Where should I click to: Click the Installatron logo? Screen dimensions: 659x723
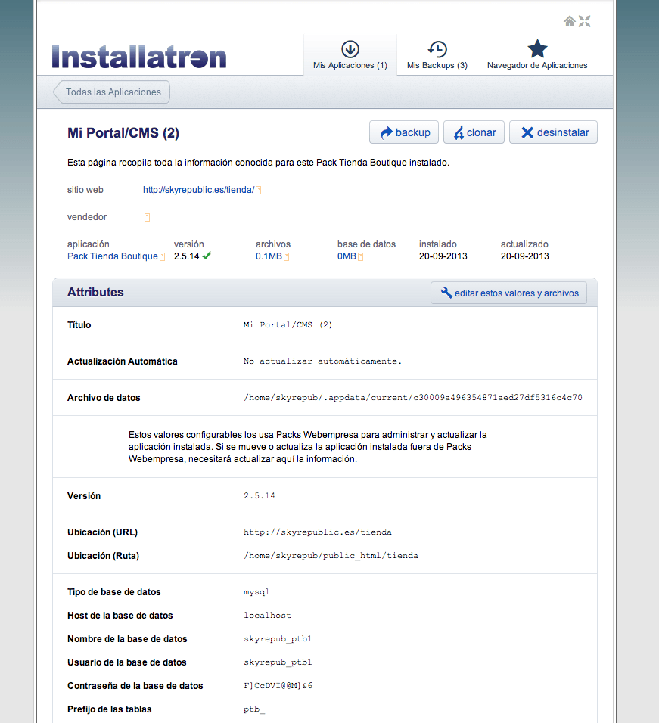pos(138,57)
